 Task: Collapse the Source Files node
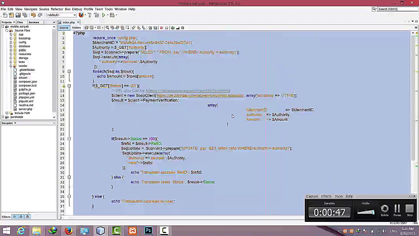[x=7, y=30]
